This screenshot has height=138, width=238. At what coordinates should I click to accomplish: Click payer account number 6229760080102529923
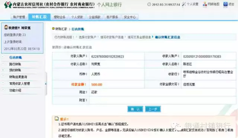click(107, 56)
